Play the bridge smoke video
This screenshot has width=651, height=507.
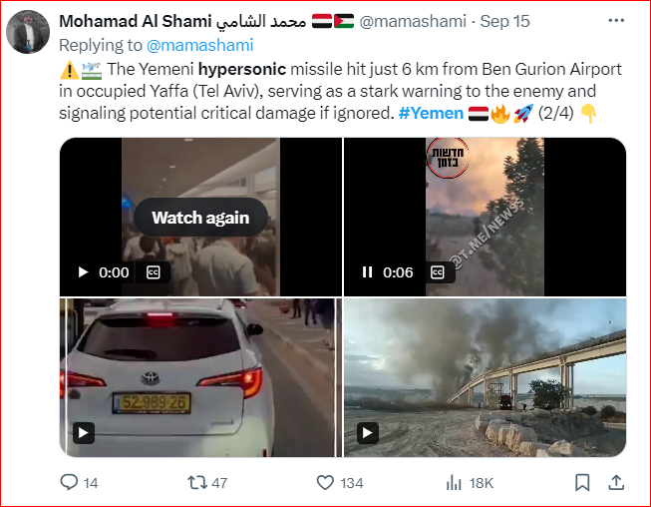click(x=368, y=433)
